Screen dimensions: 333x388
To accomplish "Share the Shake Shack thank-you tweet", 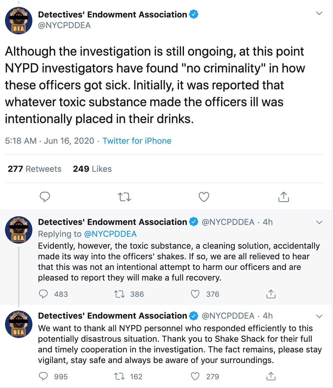I will pyautogui.click(x=271, y=376).
